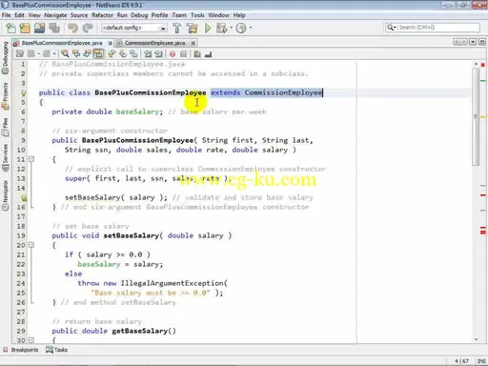
Task: Click the Redo arrow icon
Action: pos(88,29)
